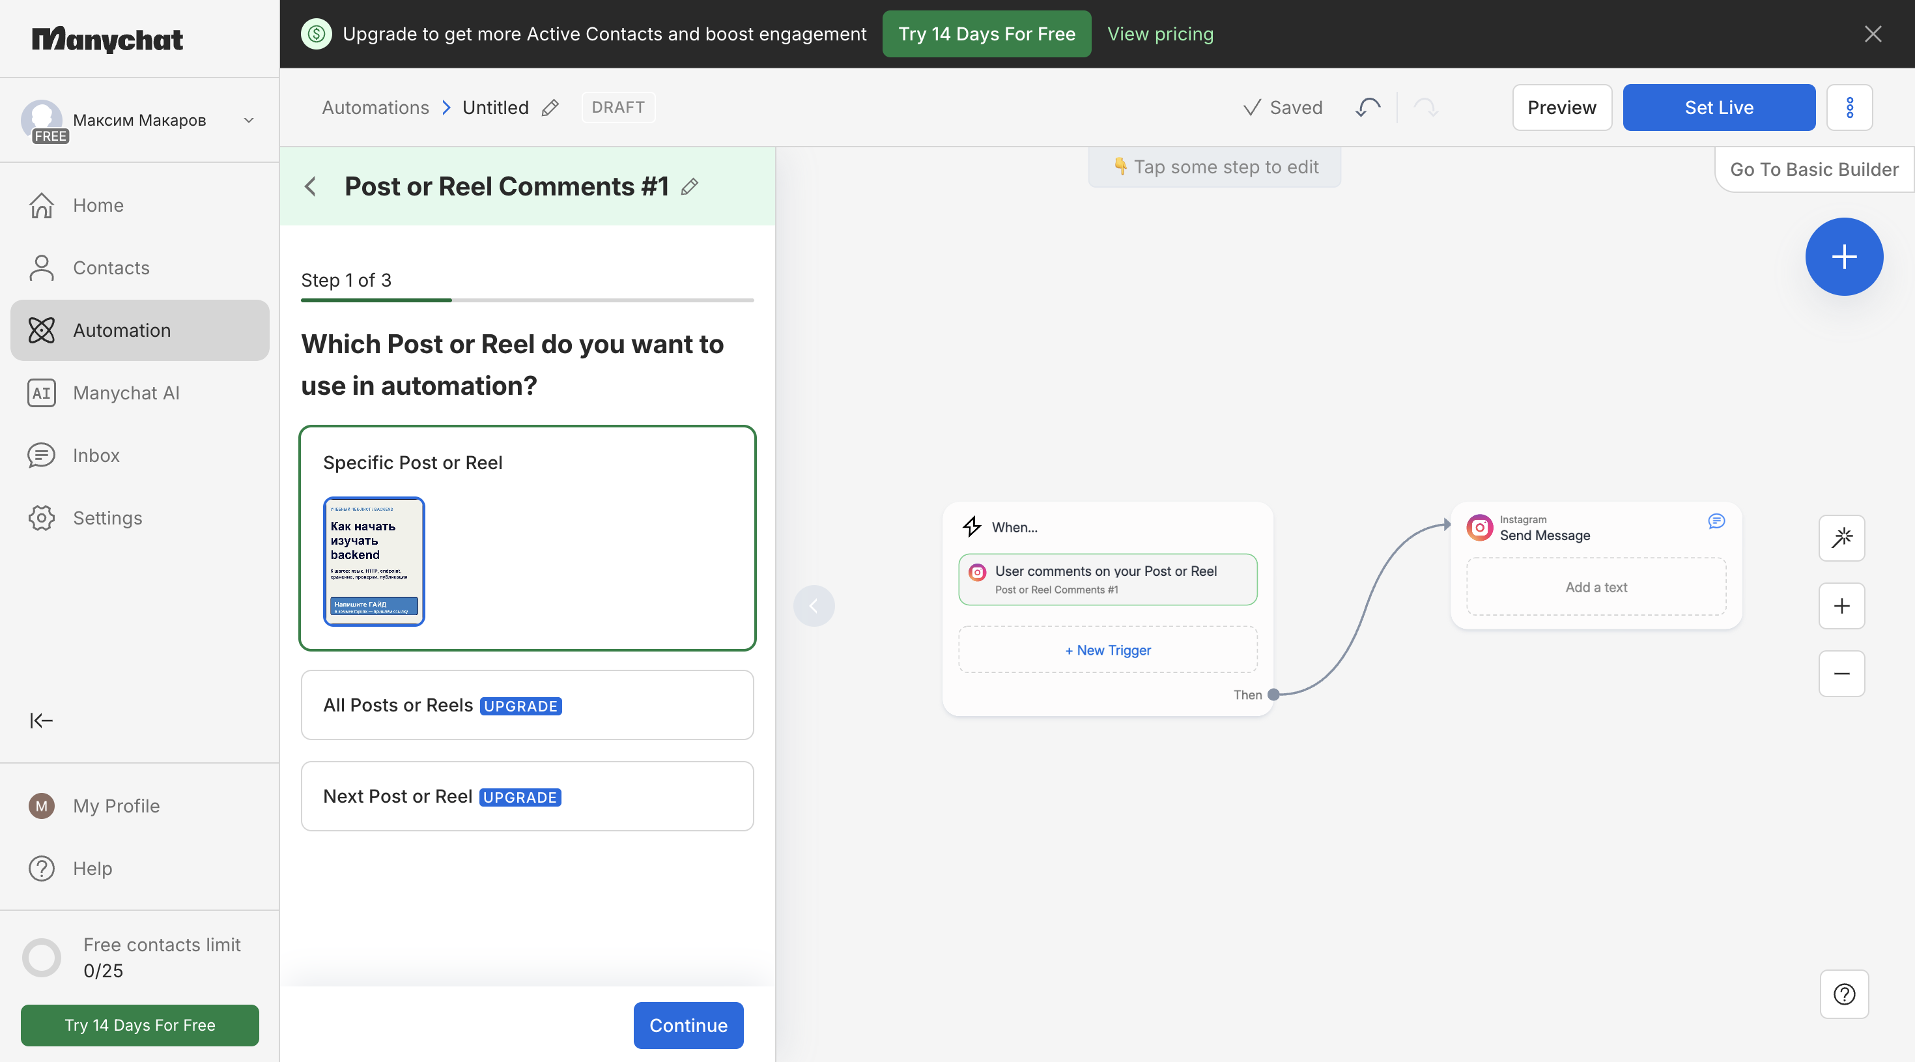Choose the All Posts or Reels option

(527, 705)
